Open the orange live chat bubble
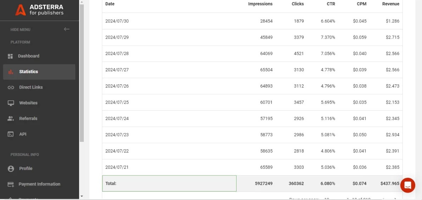The image size is (422, 200). coord(407,185)
